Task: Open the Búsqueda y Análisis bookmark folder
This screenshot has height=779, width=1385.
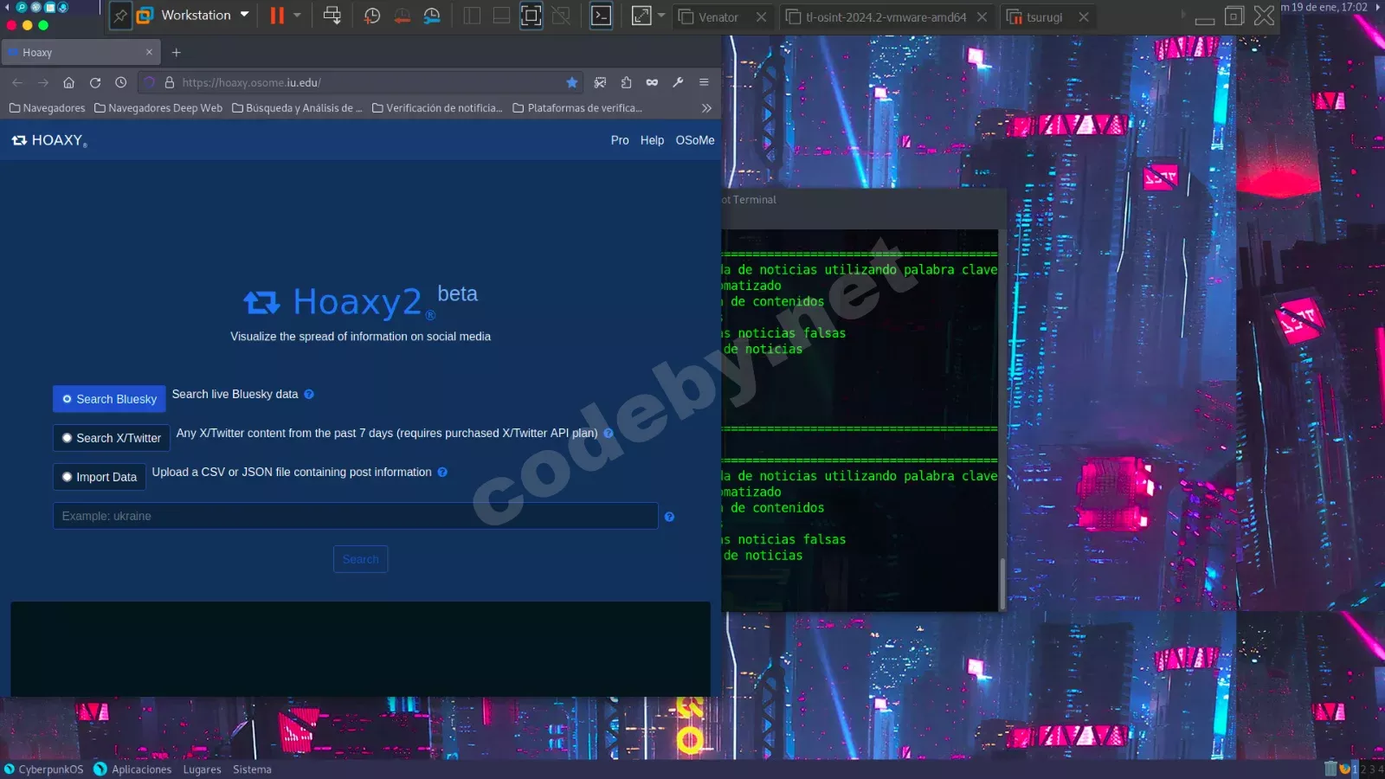Action: pyautogui.click(x=298, y=108)
